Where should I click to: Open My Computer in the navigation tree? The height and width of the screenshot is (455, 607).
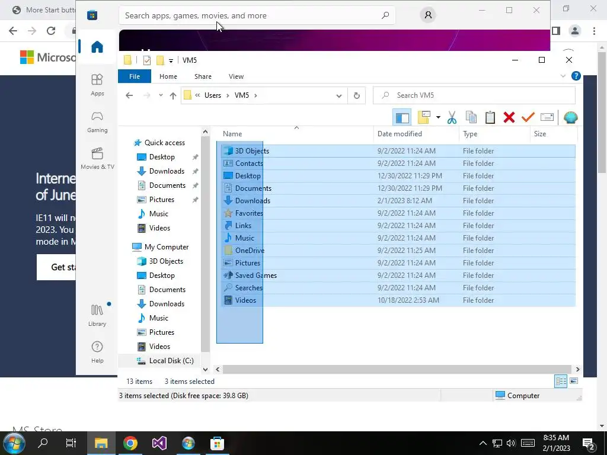166,247
